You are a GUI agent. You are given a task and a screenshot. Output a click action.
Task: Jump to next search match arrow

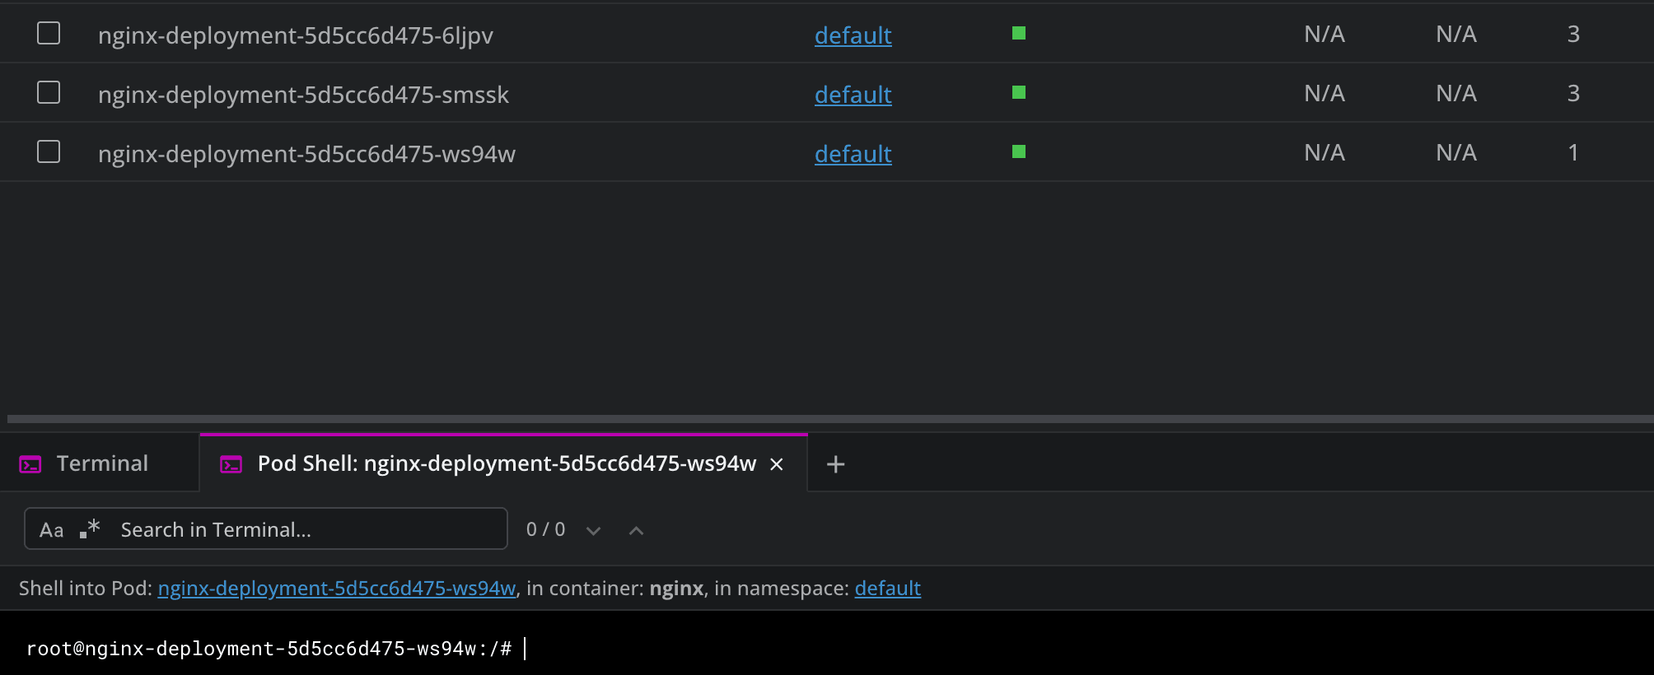coord(593,531)
